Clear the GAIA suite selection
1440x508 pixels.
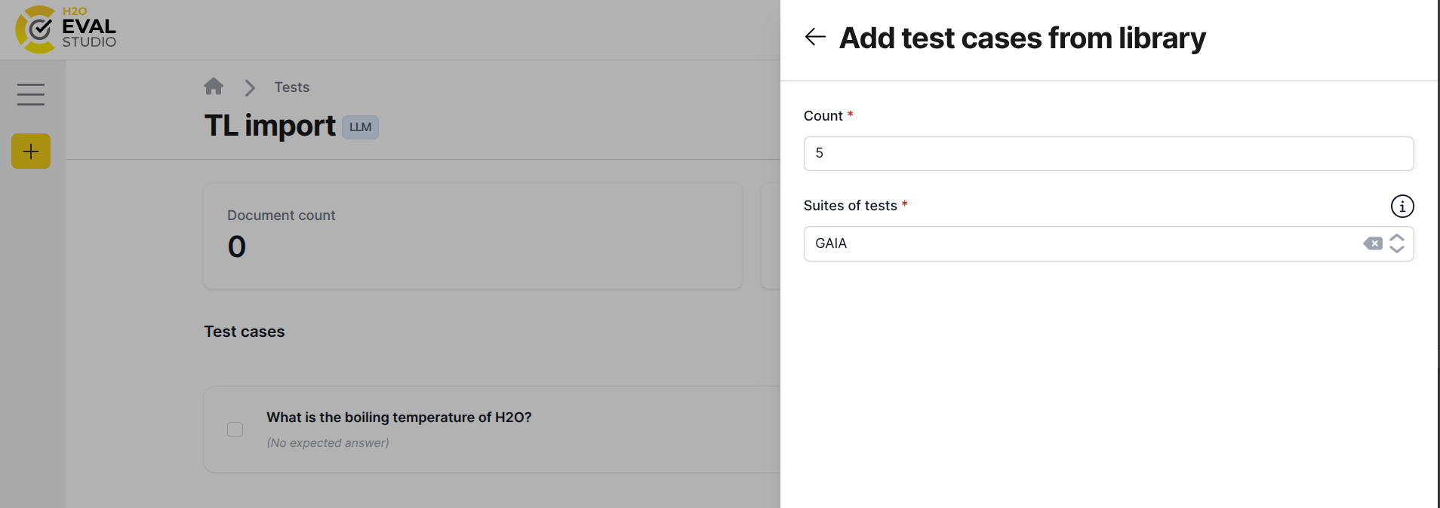pyautogui.click(x=1373, y=243)
